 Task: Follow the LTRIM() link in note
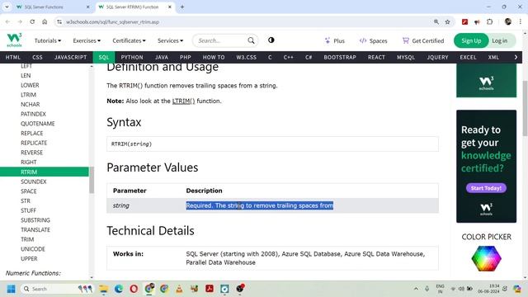183,101
